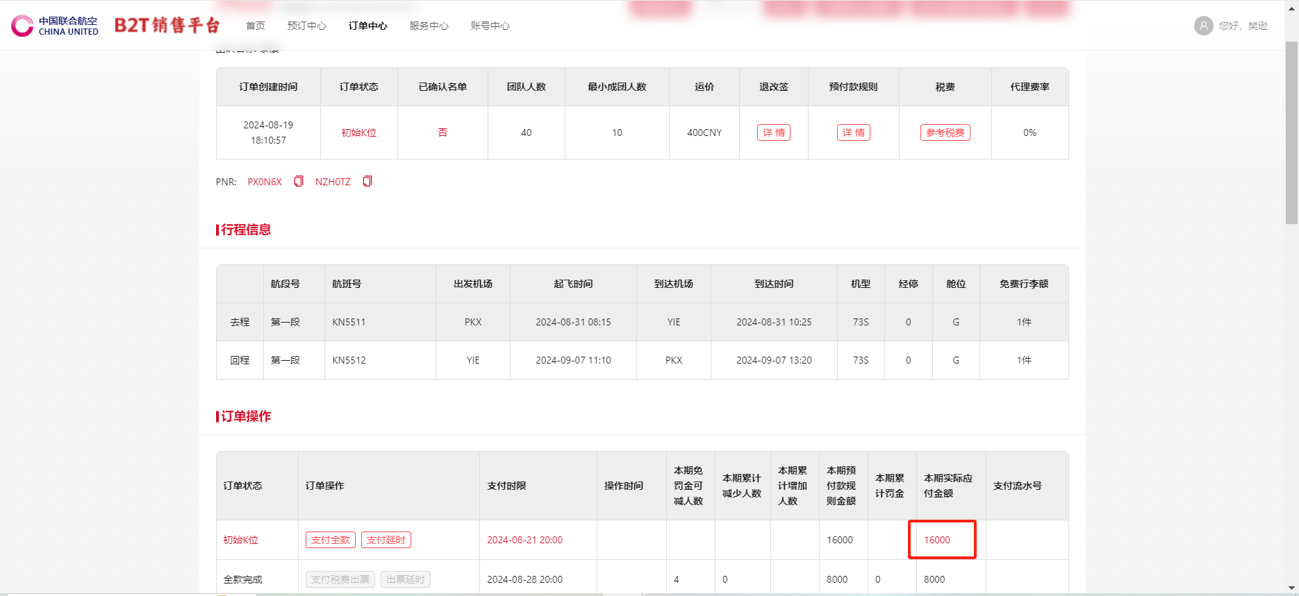
Task: Click the user avatar icon
Action: pos(1203,26)
